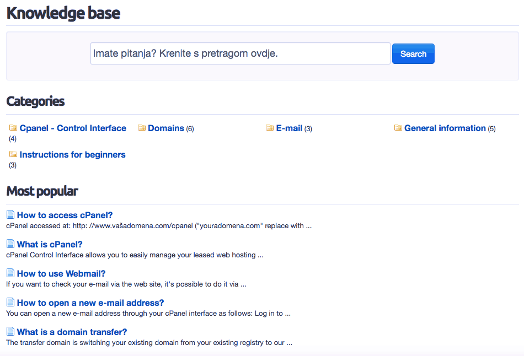The width and height of the screenshot is (524, 356).
Task: Open the Cpanel - Control Interface category
Action: tap(73, 128)
